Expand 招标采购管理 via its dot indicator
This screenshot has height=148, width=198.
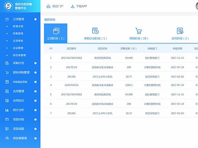[x=35, y=72]
